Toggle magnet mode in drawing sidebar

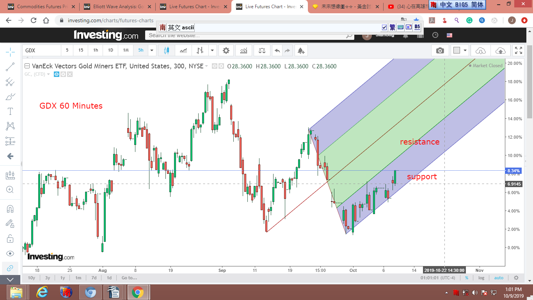[x=10, y=209]
